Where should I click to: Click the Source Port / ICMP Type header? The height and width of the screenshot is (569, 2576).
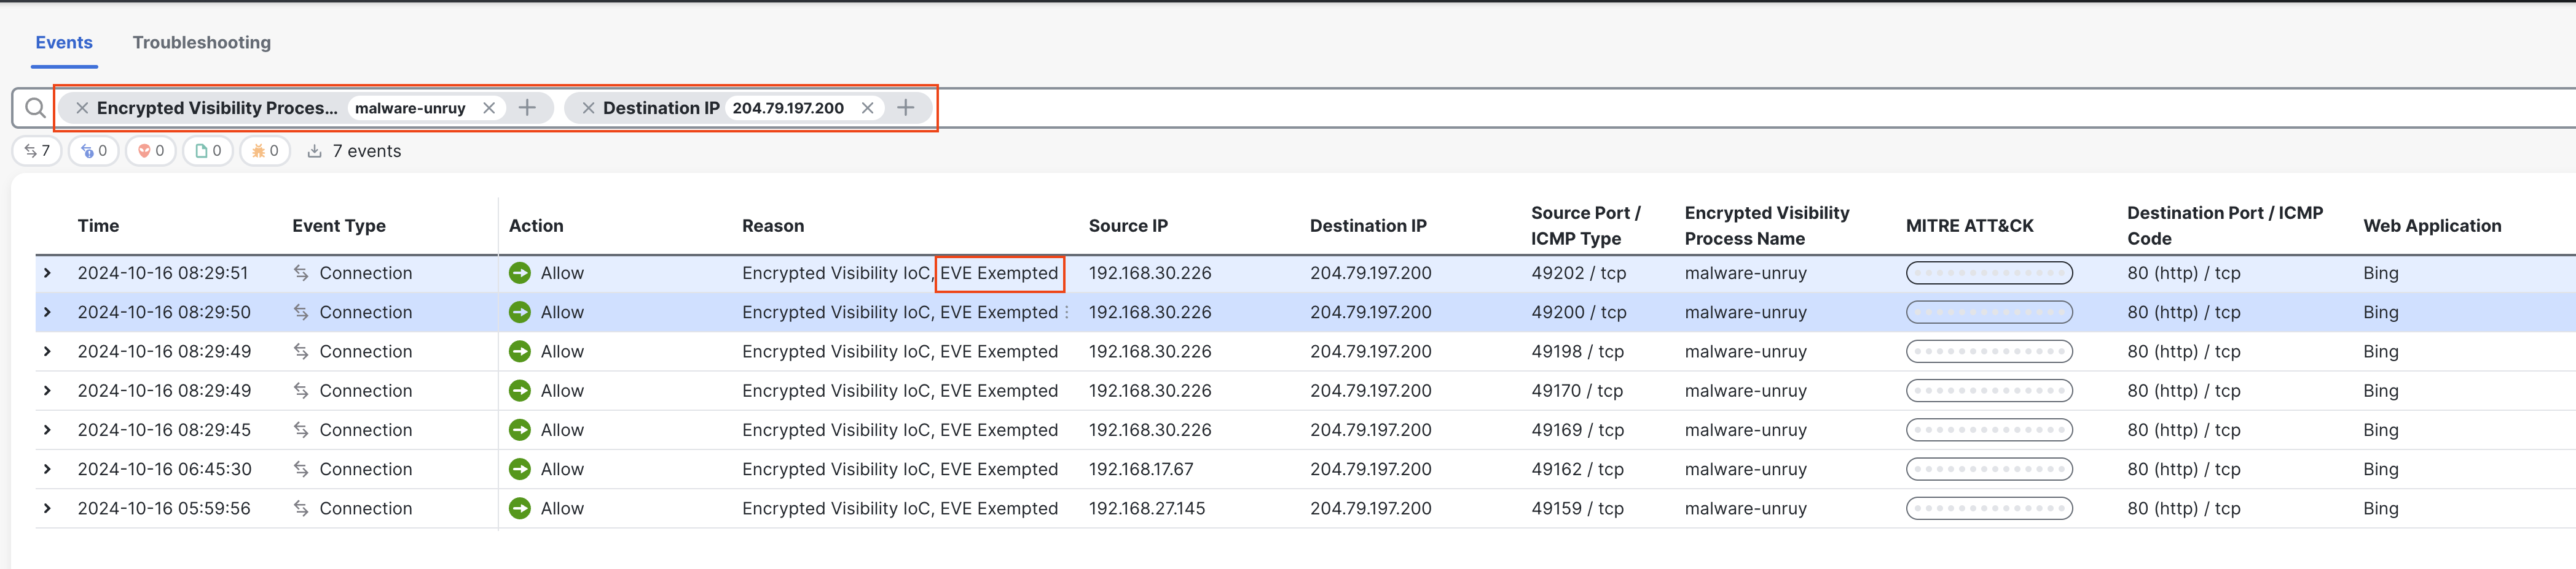[1585, 226]
